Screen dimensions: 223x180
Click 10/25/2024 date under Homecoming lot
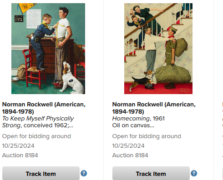(128, 146)
